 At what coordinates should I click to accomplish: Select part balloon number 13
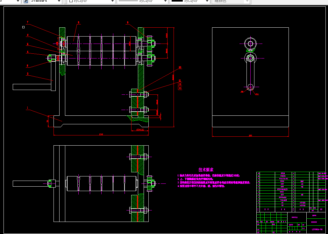coord(180,88)
